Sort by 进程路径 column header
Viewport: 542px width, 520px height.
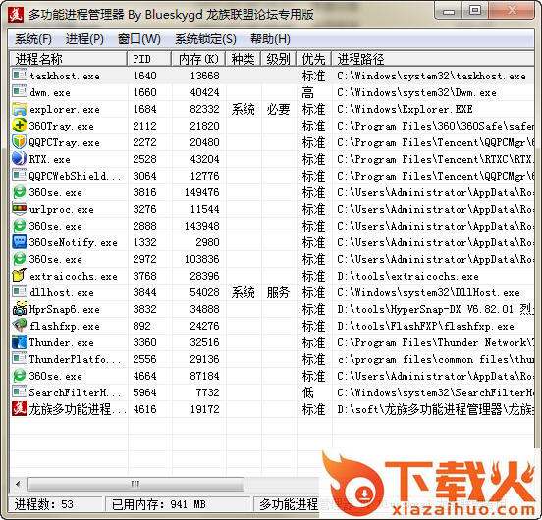click(x=433, y=59)
